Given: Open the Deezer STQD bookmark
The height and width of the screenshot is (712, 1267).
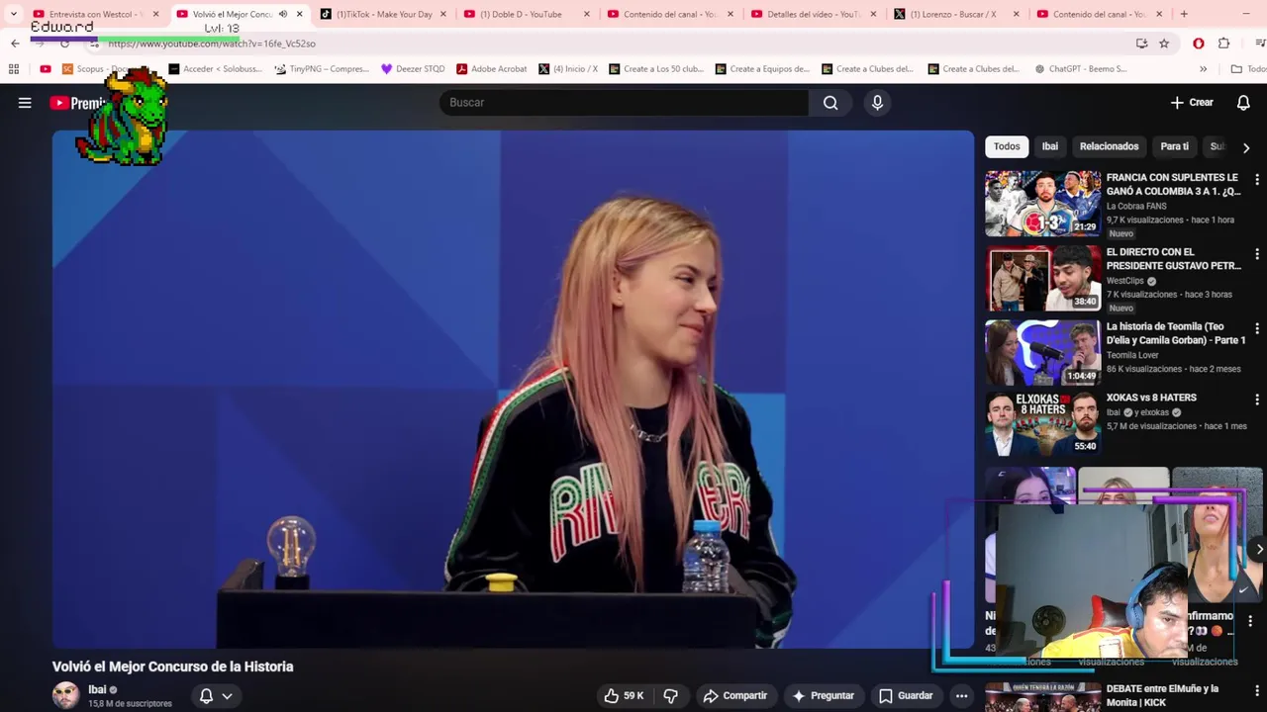Looking at the screenshot, I should (x=413, y=69).
